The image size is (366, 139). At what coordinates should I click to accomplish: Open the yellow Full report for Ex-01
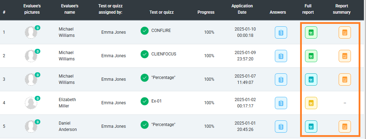tap(311, 103)
